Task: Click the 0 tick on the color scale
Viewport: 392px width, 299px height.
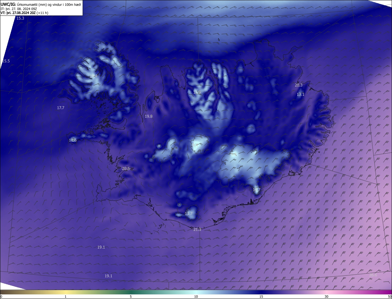Action: [1, 297]
